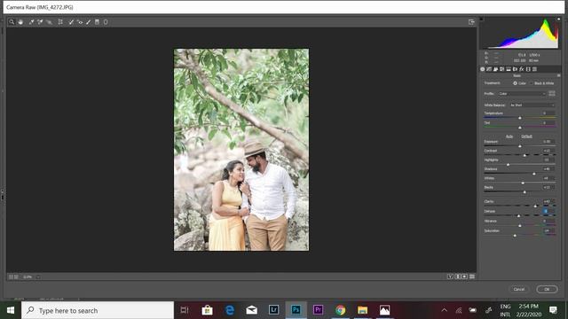Toggle highlight clipping warning on histogram
The height and width of the screenshot is (319, 568).
558,19
